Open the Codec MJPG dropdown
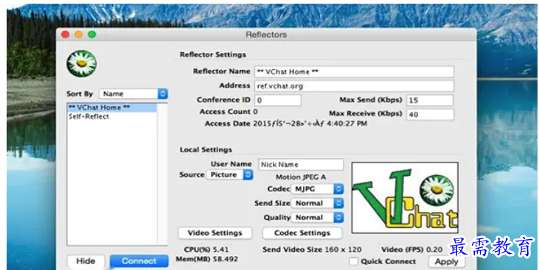The height and width of the screenshot is (270, 539). pos(317,189)
